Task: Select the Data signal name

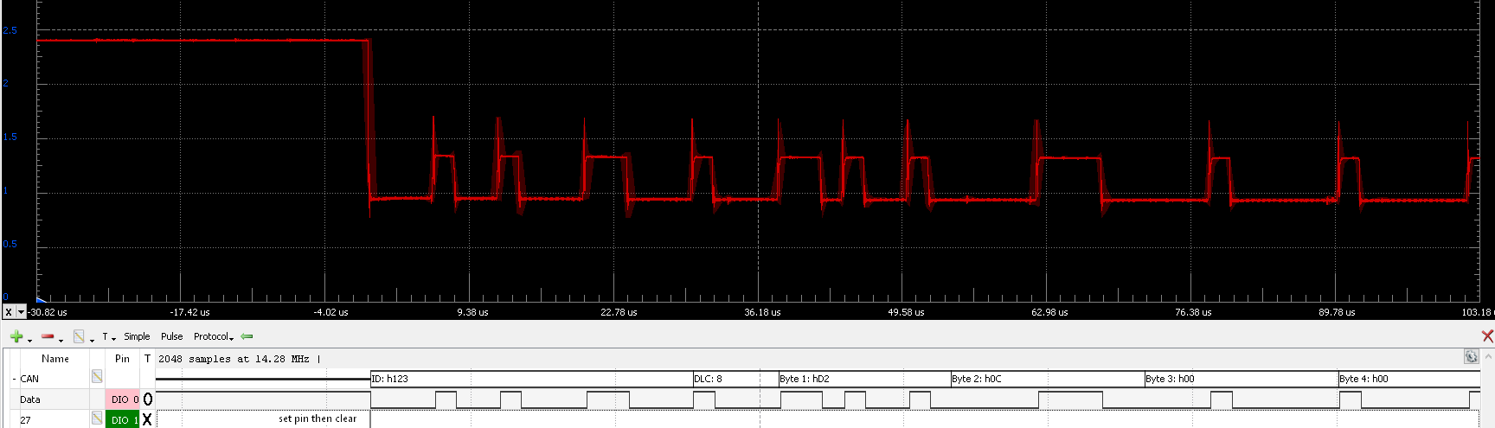Action: [30, 399]
